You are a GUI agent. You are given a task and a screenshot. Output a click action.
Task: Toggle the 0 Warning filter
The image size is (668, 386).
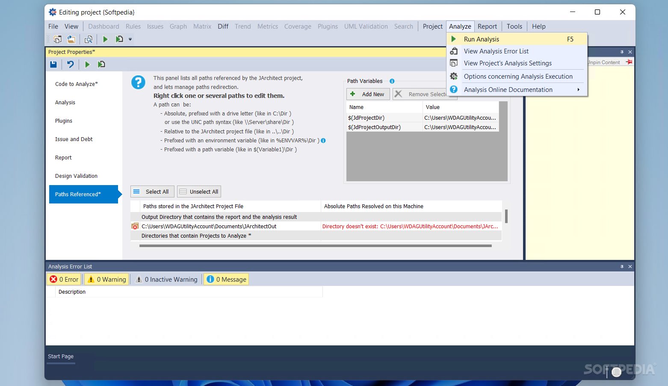(106, 279)
